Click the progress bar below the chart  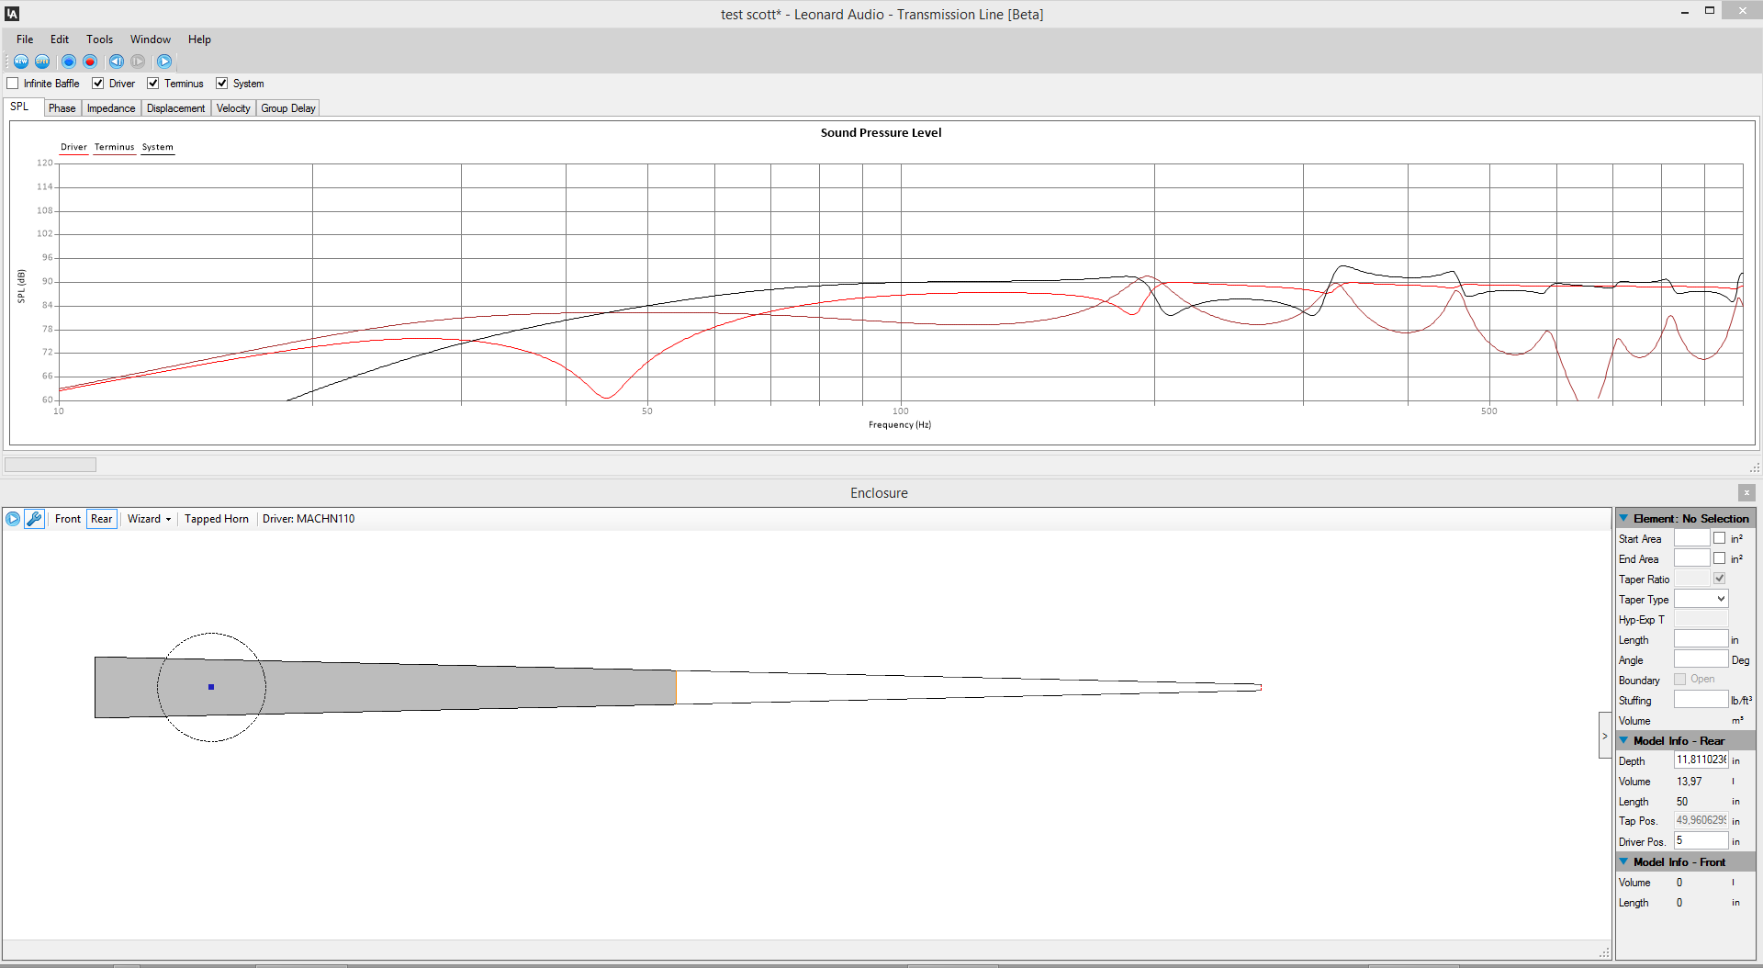point(51,465)
